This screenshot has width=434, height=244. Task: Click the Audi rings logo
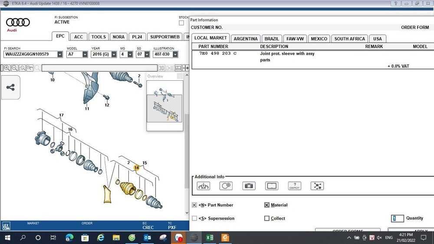(x=18, y=22)
